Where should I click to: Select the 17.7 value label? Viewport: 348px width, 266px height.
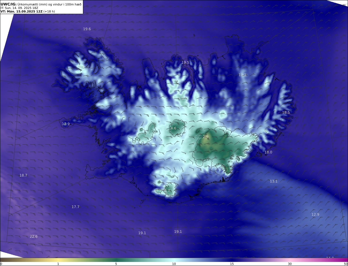point(76,207)
